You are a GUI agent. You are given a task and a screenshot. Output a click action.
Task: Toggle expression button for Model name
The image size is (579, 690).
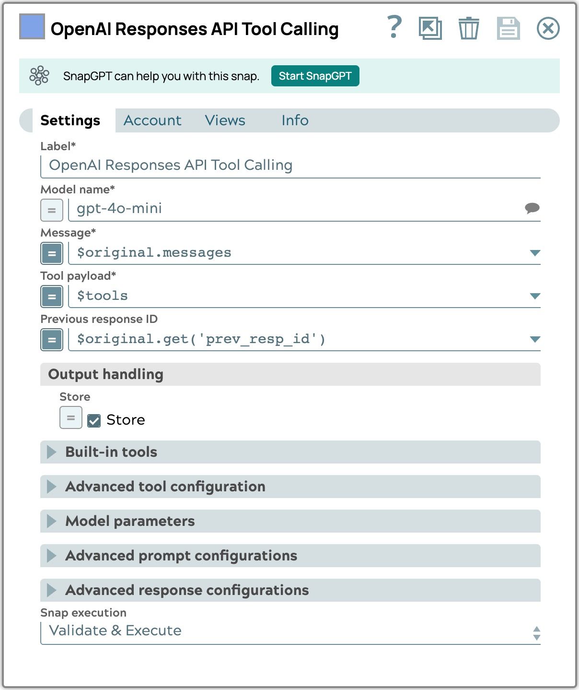(x=52, y=210)
